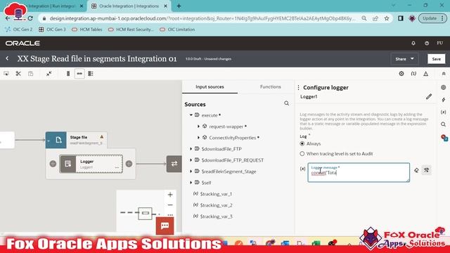Switch to the Oracle Integration Integrations browser tab
This screenshot has height=253, width=450.
click(x=129, y=6)
